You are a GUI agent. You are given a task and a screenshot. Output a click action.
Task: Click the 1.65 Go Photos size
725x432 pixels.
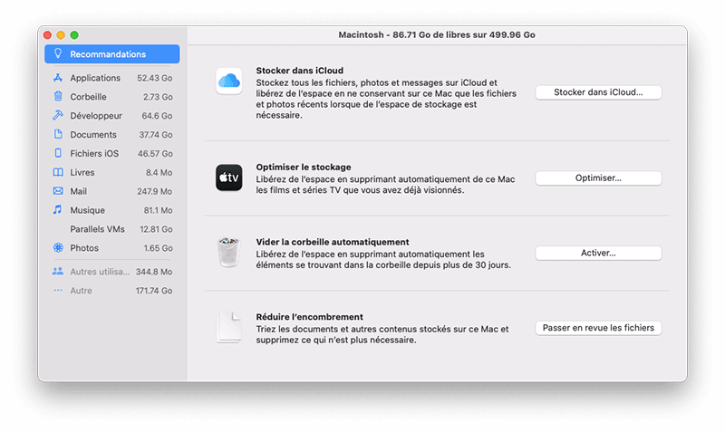(158, 248)
